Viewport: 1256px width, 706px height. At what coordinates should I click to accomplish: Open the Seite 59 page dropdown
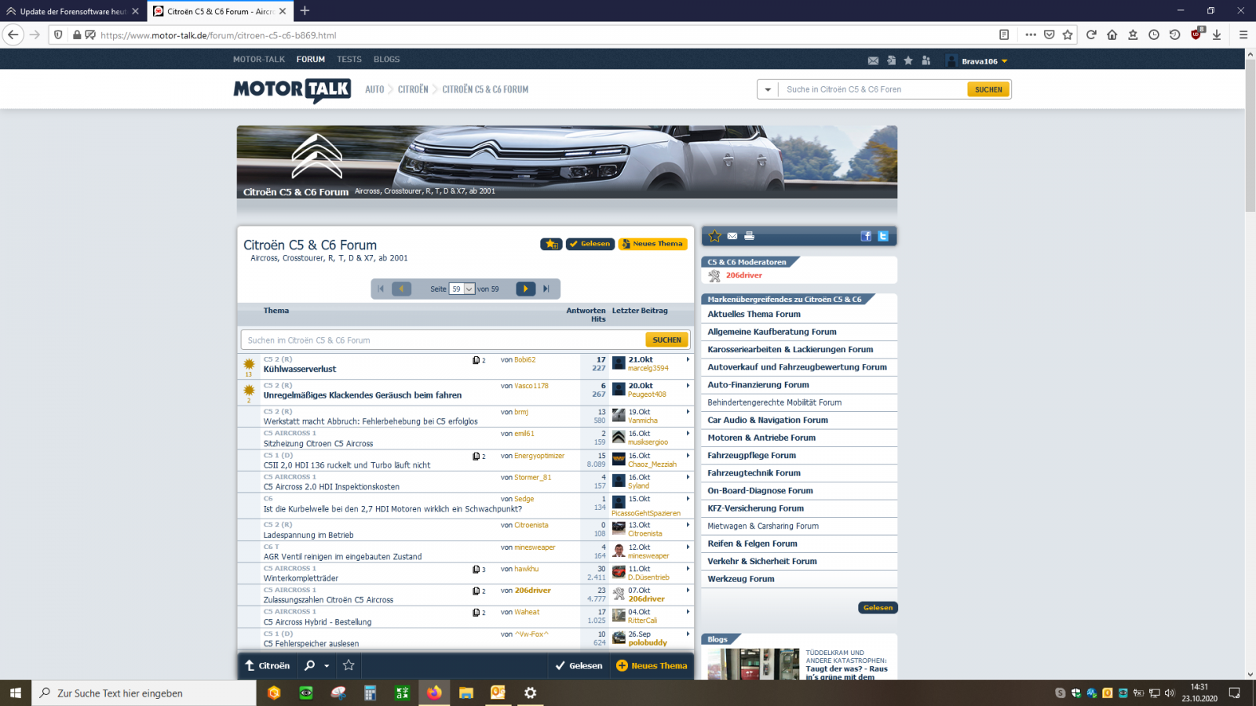tap(462, 289)
